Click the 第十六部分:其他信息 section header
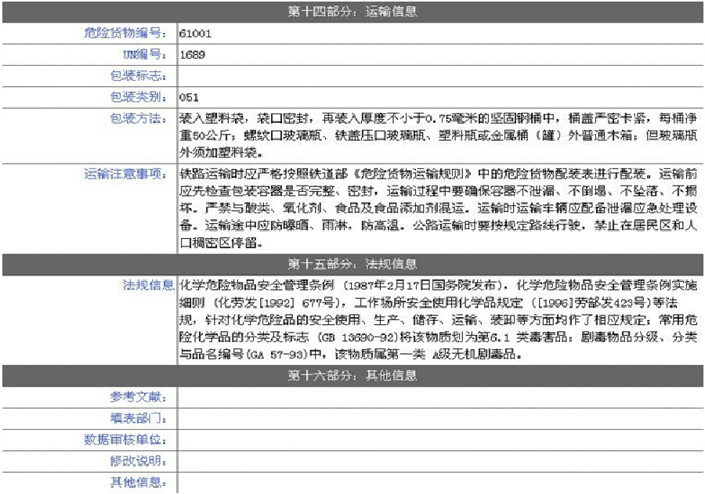The width and height of the screenshot is (705, 494). [x=352, y=376]
